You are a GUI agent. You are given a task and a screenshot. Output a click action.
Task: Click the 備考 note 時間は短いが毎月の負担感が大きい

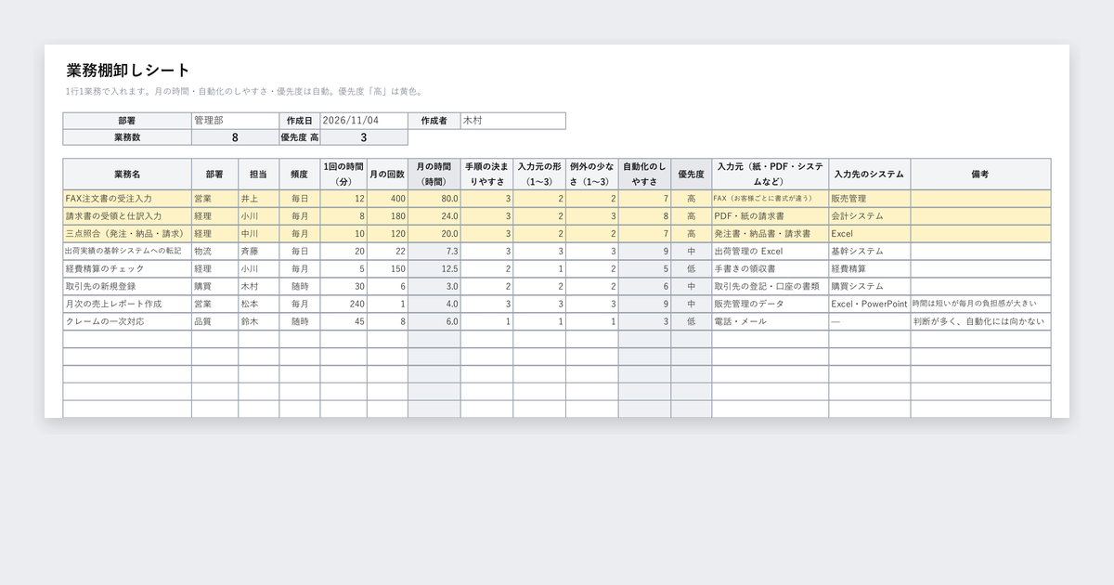[x=980, y=305]
